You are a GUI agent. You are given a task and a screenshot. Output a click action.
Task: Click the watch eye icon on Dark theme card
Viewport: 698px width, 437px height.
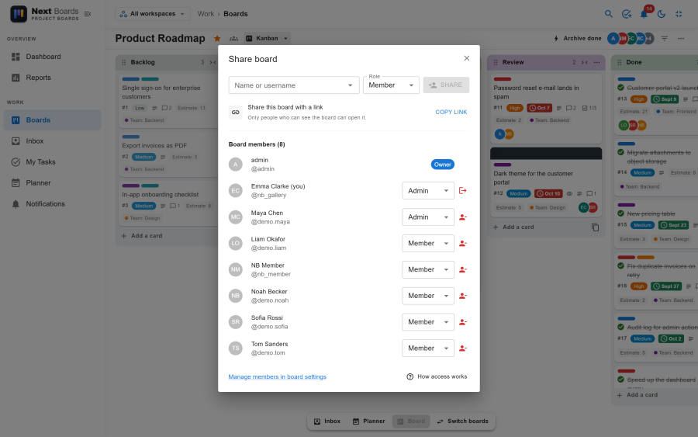pos(569,194)
